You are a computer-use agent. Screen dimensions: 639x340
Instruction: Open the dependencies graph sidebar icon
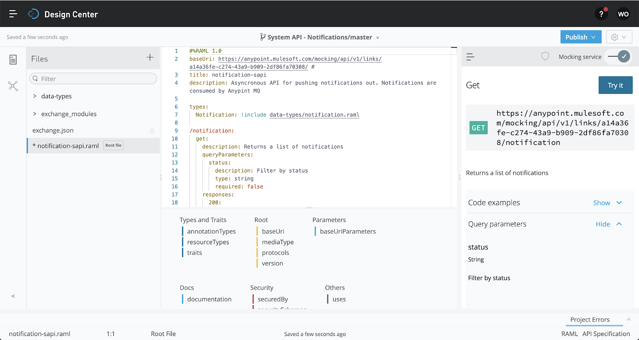(13, 86)
